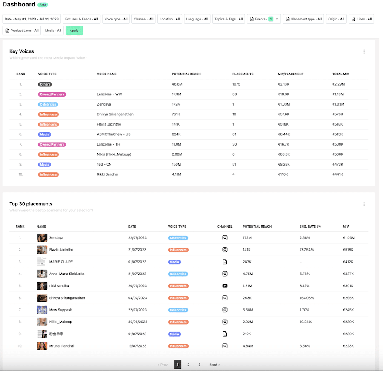Click the Instagram icon in Mrunal Panchal row

[x=225, y=346]
